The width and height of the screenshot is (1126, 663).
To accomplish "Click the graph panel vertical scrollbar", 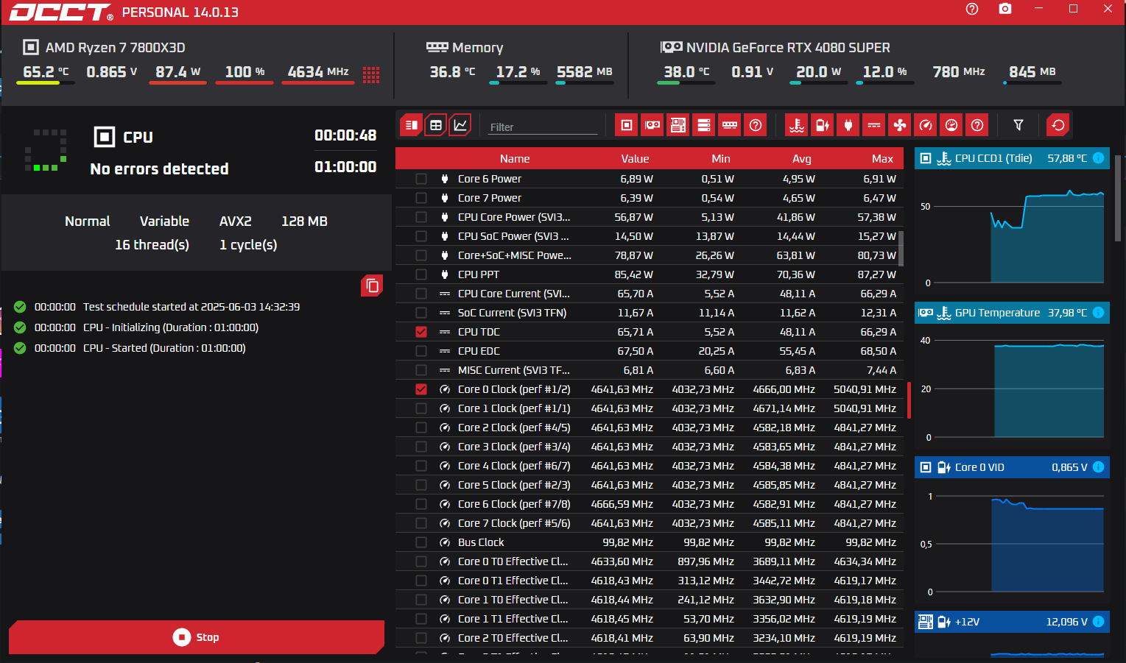I will (x=1119, y=199).
